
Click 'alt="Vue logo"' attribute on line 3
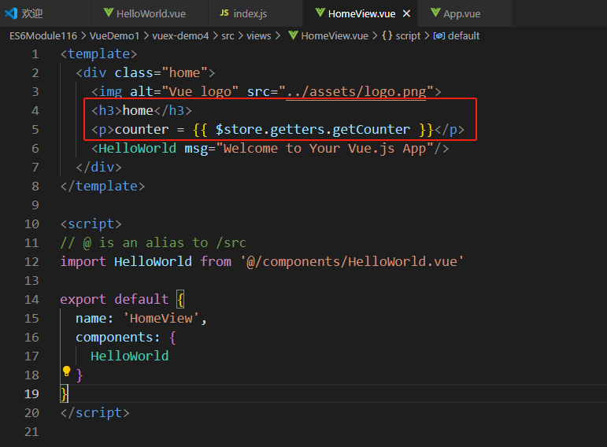point(184,92)
